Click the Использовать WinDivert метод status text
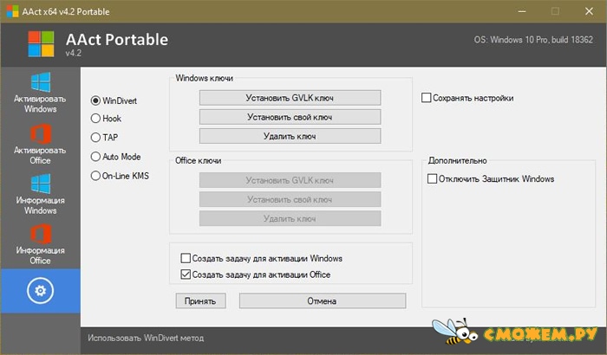The image size is (607, 355). (x=146, y=338)
